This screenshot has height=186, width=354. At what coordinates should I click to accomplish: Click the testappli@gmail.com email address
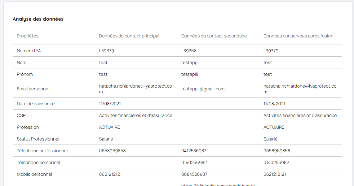click(x=203, y=89)
